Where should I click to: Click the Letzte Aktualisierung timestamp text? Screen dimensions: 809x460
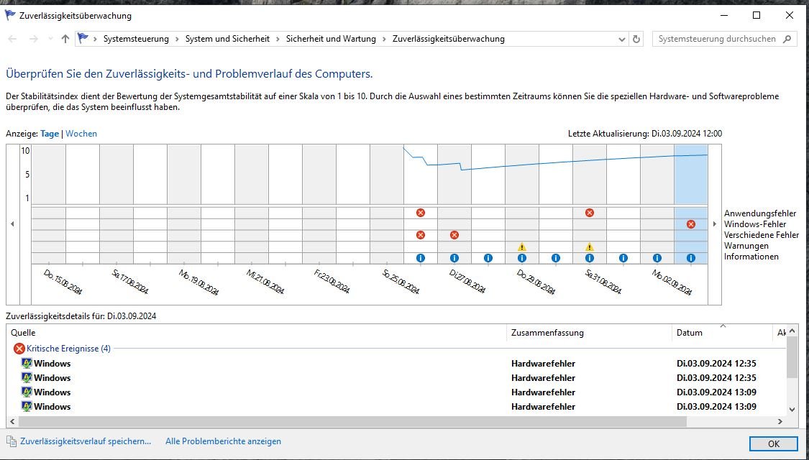pos(645,134)
